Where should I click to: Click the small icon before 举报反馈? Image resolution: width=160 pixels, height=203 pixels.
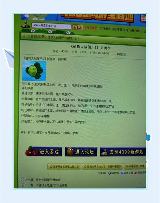pyautogui.click(x=115, y=54)
